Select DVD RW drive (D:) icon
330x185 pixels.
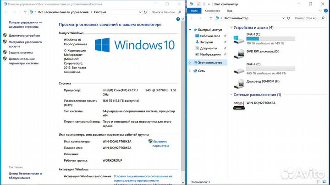click(239, 54)
